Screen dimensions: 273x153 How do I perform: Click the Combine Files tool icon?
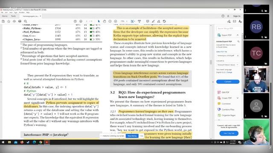point(219,110)
